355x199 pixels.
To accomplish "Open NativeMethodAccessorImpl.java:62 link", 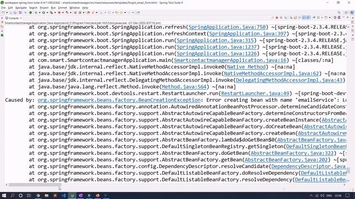I will (271, 74).
